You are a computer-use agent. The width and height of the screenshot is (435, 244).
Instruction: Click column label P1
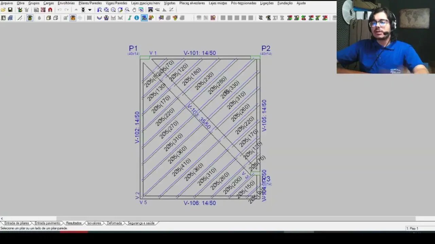click(133, 48)
